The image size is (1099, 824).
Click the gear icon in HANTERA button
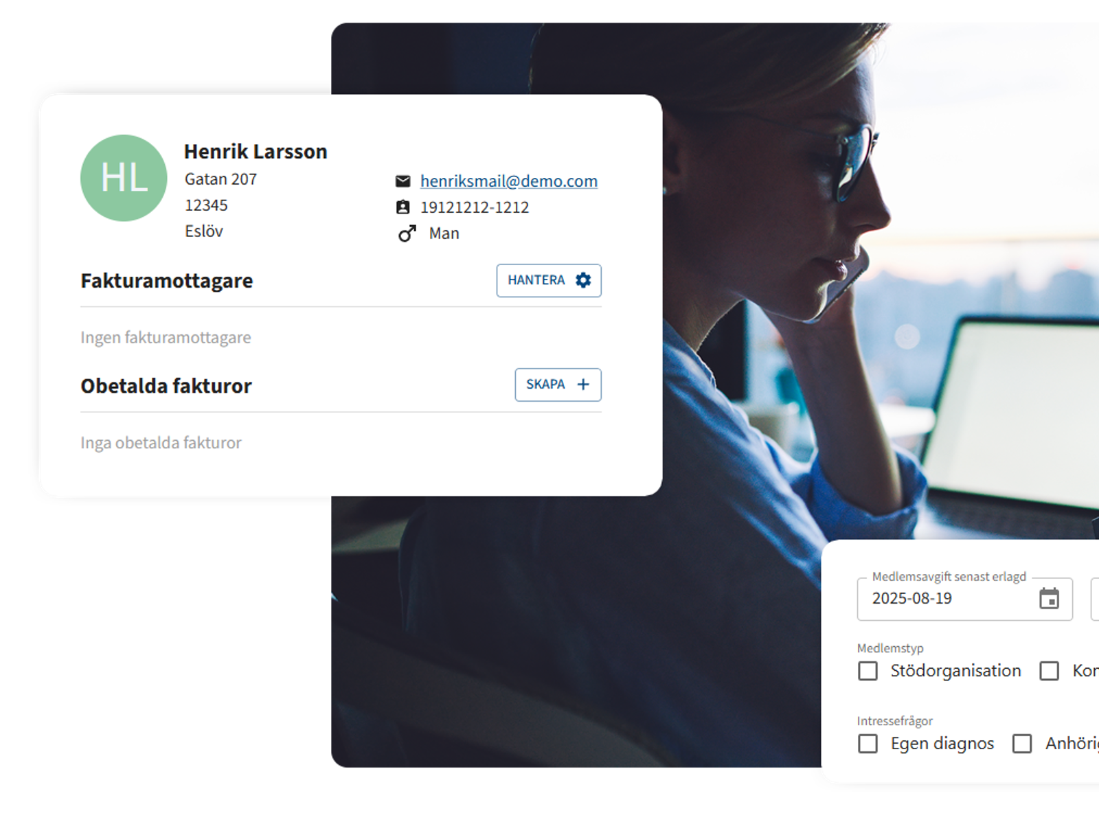(583, 280)
